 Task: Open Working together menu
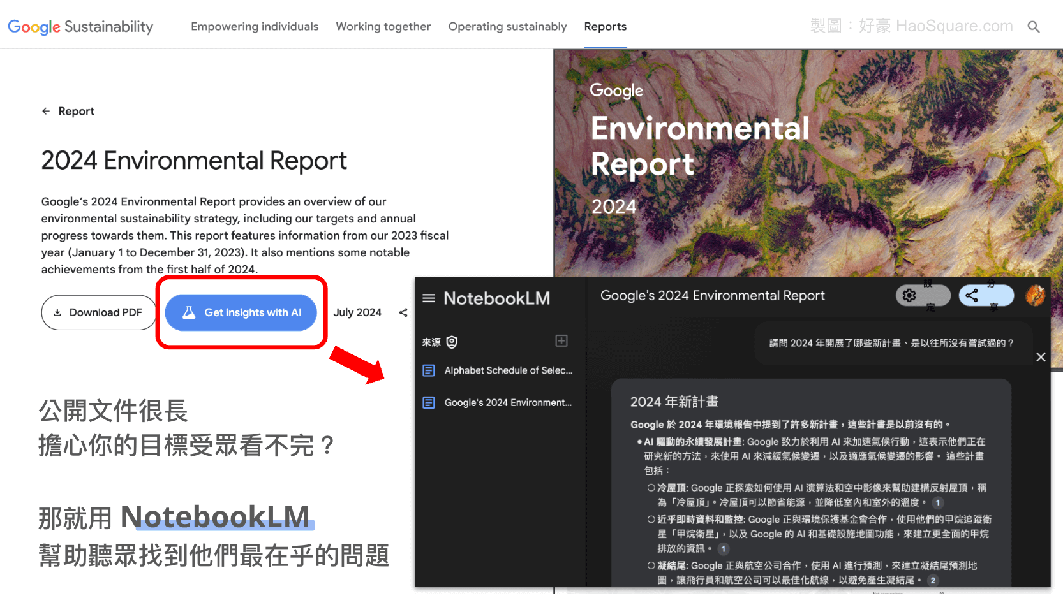(383, 27)
